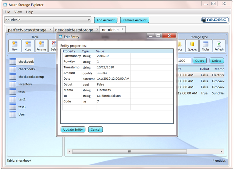
Task: Click the Add Account button
Action: pos(106,20)
